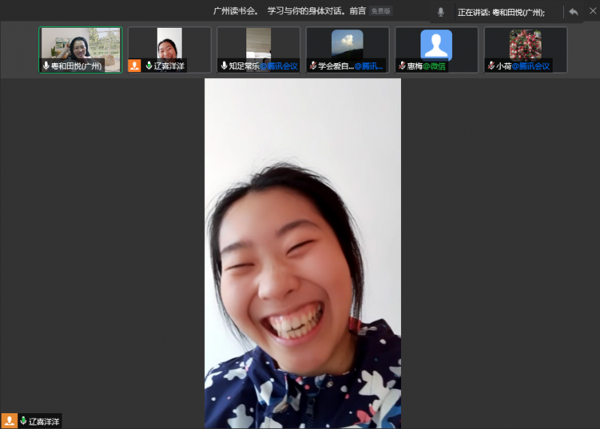This screenshot has height=429, width=600.
Task: Select the 知足常乐 participant thumbnail
Action: click(x=258, y=45)
